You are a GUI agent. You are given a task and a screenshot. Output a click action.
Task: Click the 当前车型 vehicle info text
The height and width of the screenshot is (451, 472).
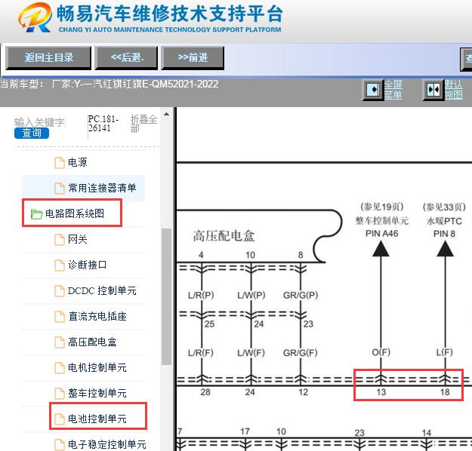(x=109, y=84)
